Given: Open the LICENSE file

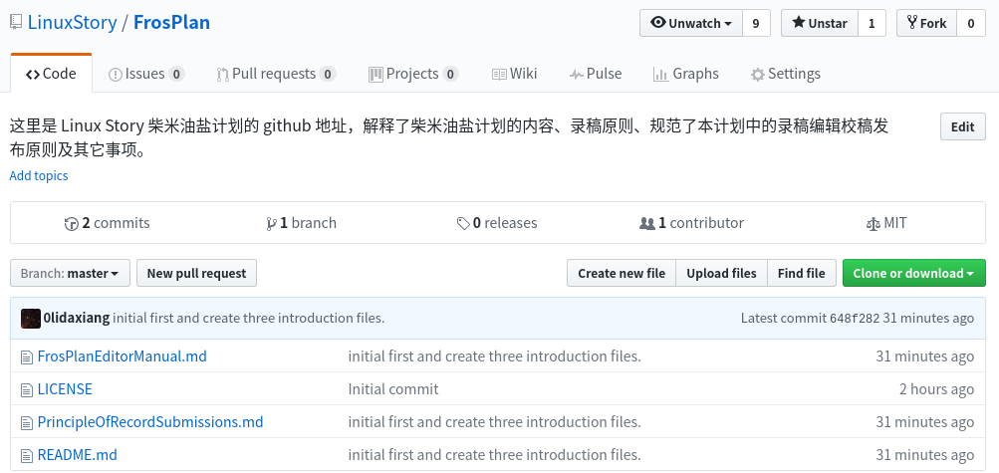Looking at the screenshot, I should click(65, 389).
